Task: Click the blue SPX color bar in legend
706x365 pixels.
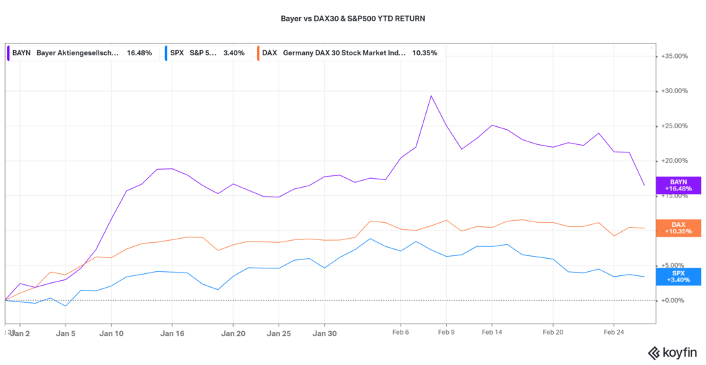Action: [x=165, y=53]
